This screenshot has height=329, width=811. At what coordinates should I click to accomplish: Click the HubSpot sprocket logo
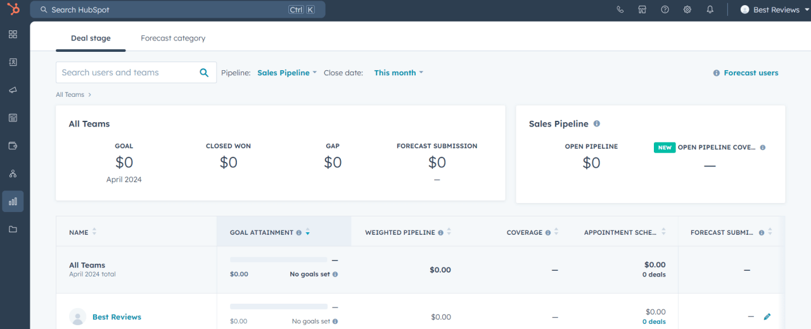13,9
